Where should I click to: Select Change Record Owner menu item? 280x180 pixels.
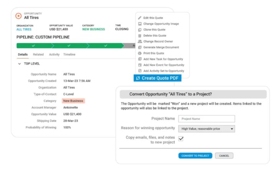[158, 41]
